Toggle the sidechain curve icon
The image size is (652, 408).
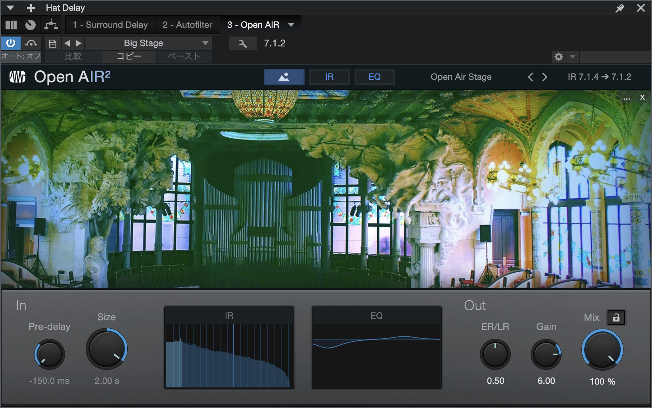(31, 43)
